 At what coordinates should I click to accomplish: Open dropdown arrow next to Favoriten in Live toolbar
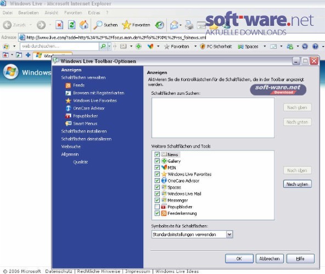coord(195,47)
